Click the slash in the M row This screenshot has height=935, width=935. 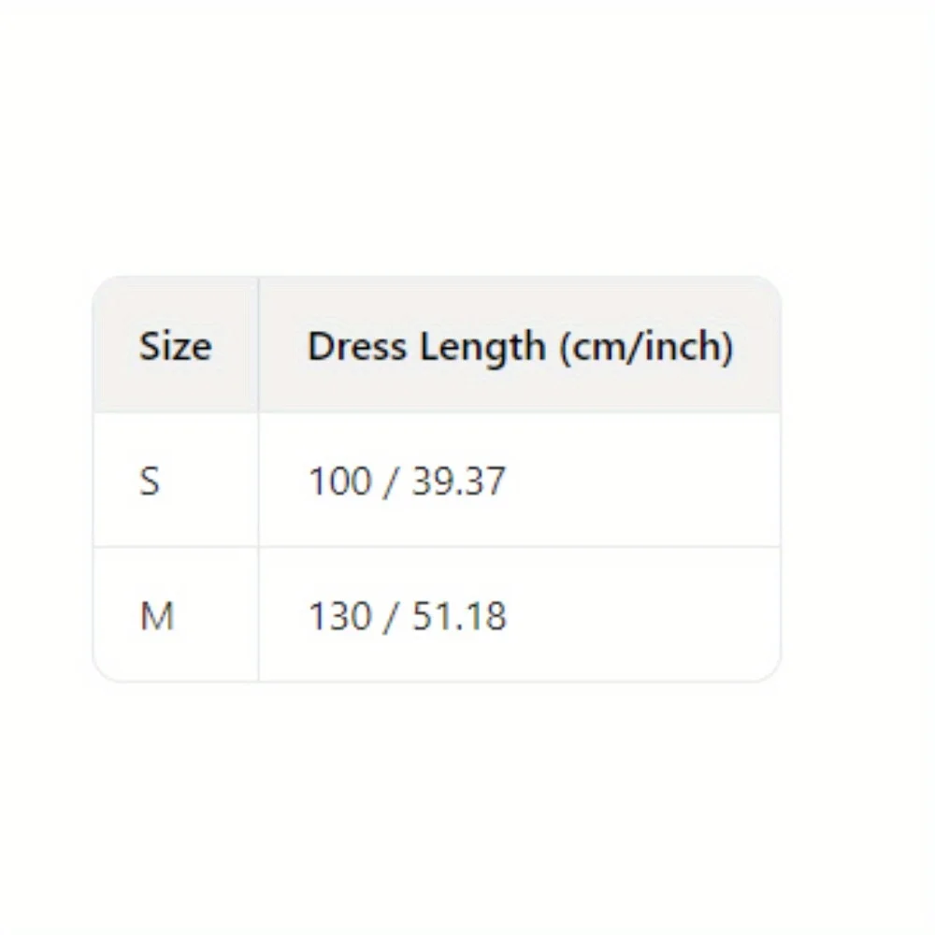(x=388, y=616)
